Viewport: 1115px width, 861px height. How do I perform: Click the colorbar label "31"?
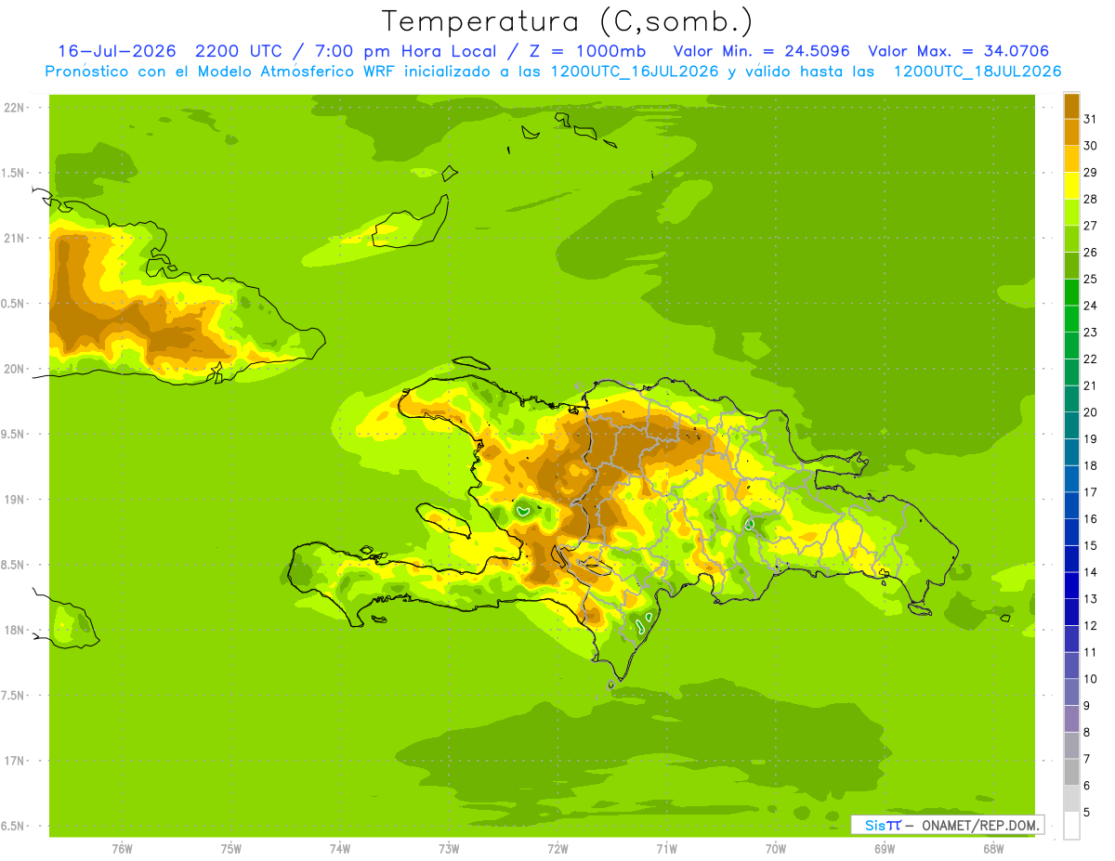pyautogui.click(x=1090, y=119)
